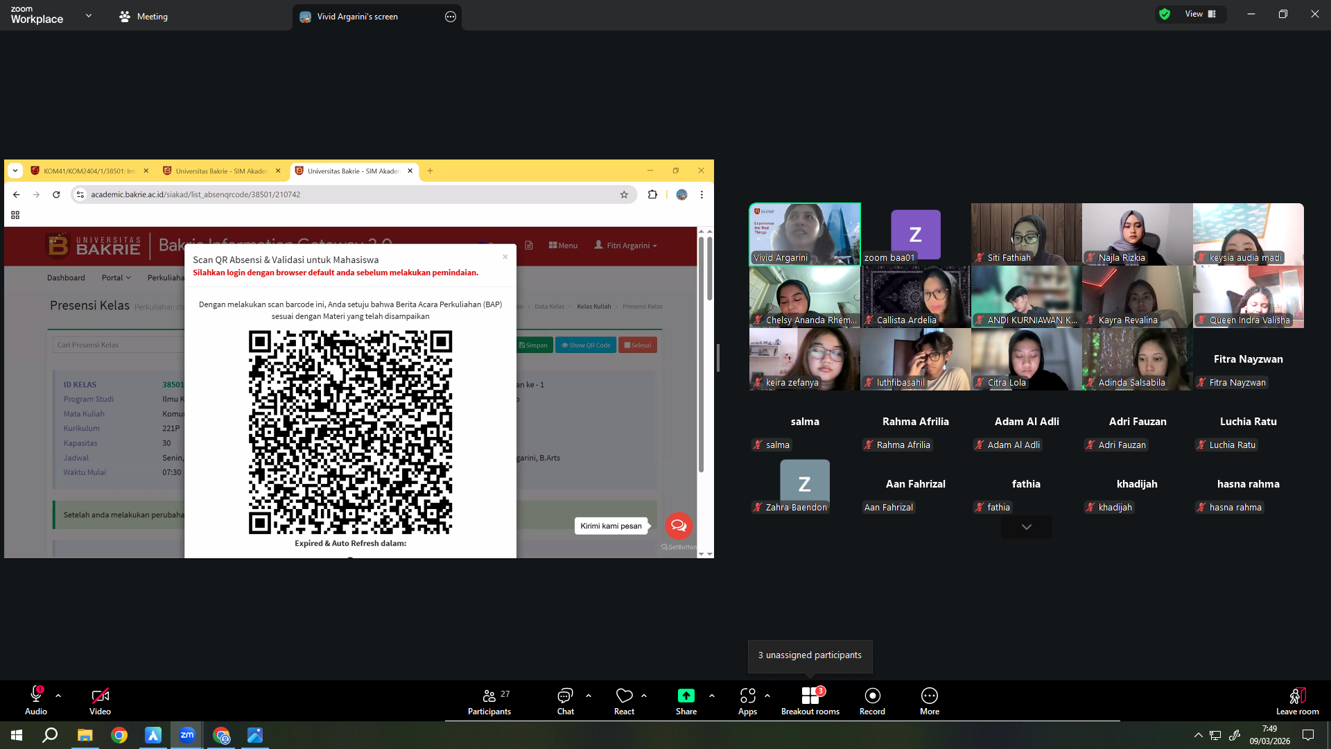Expand audio options arrow next to Audio
This screenshot has width=1331, height=749.
pyautogui.click(x=58, y=695)
